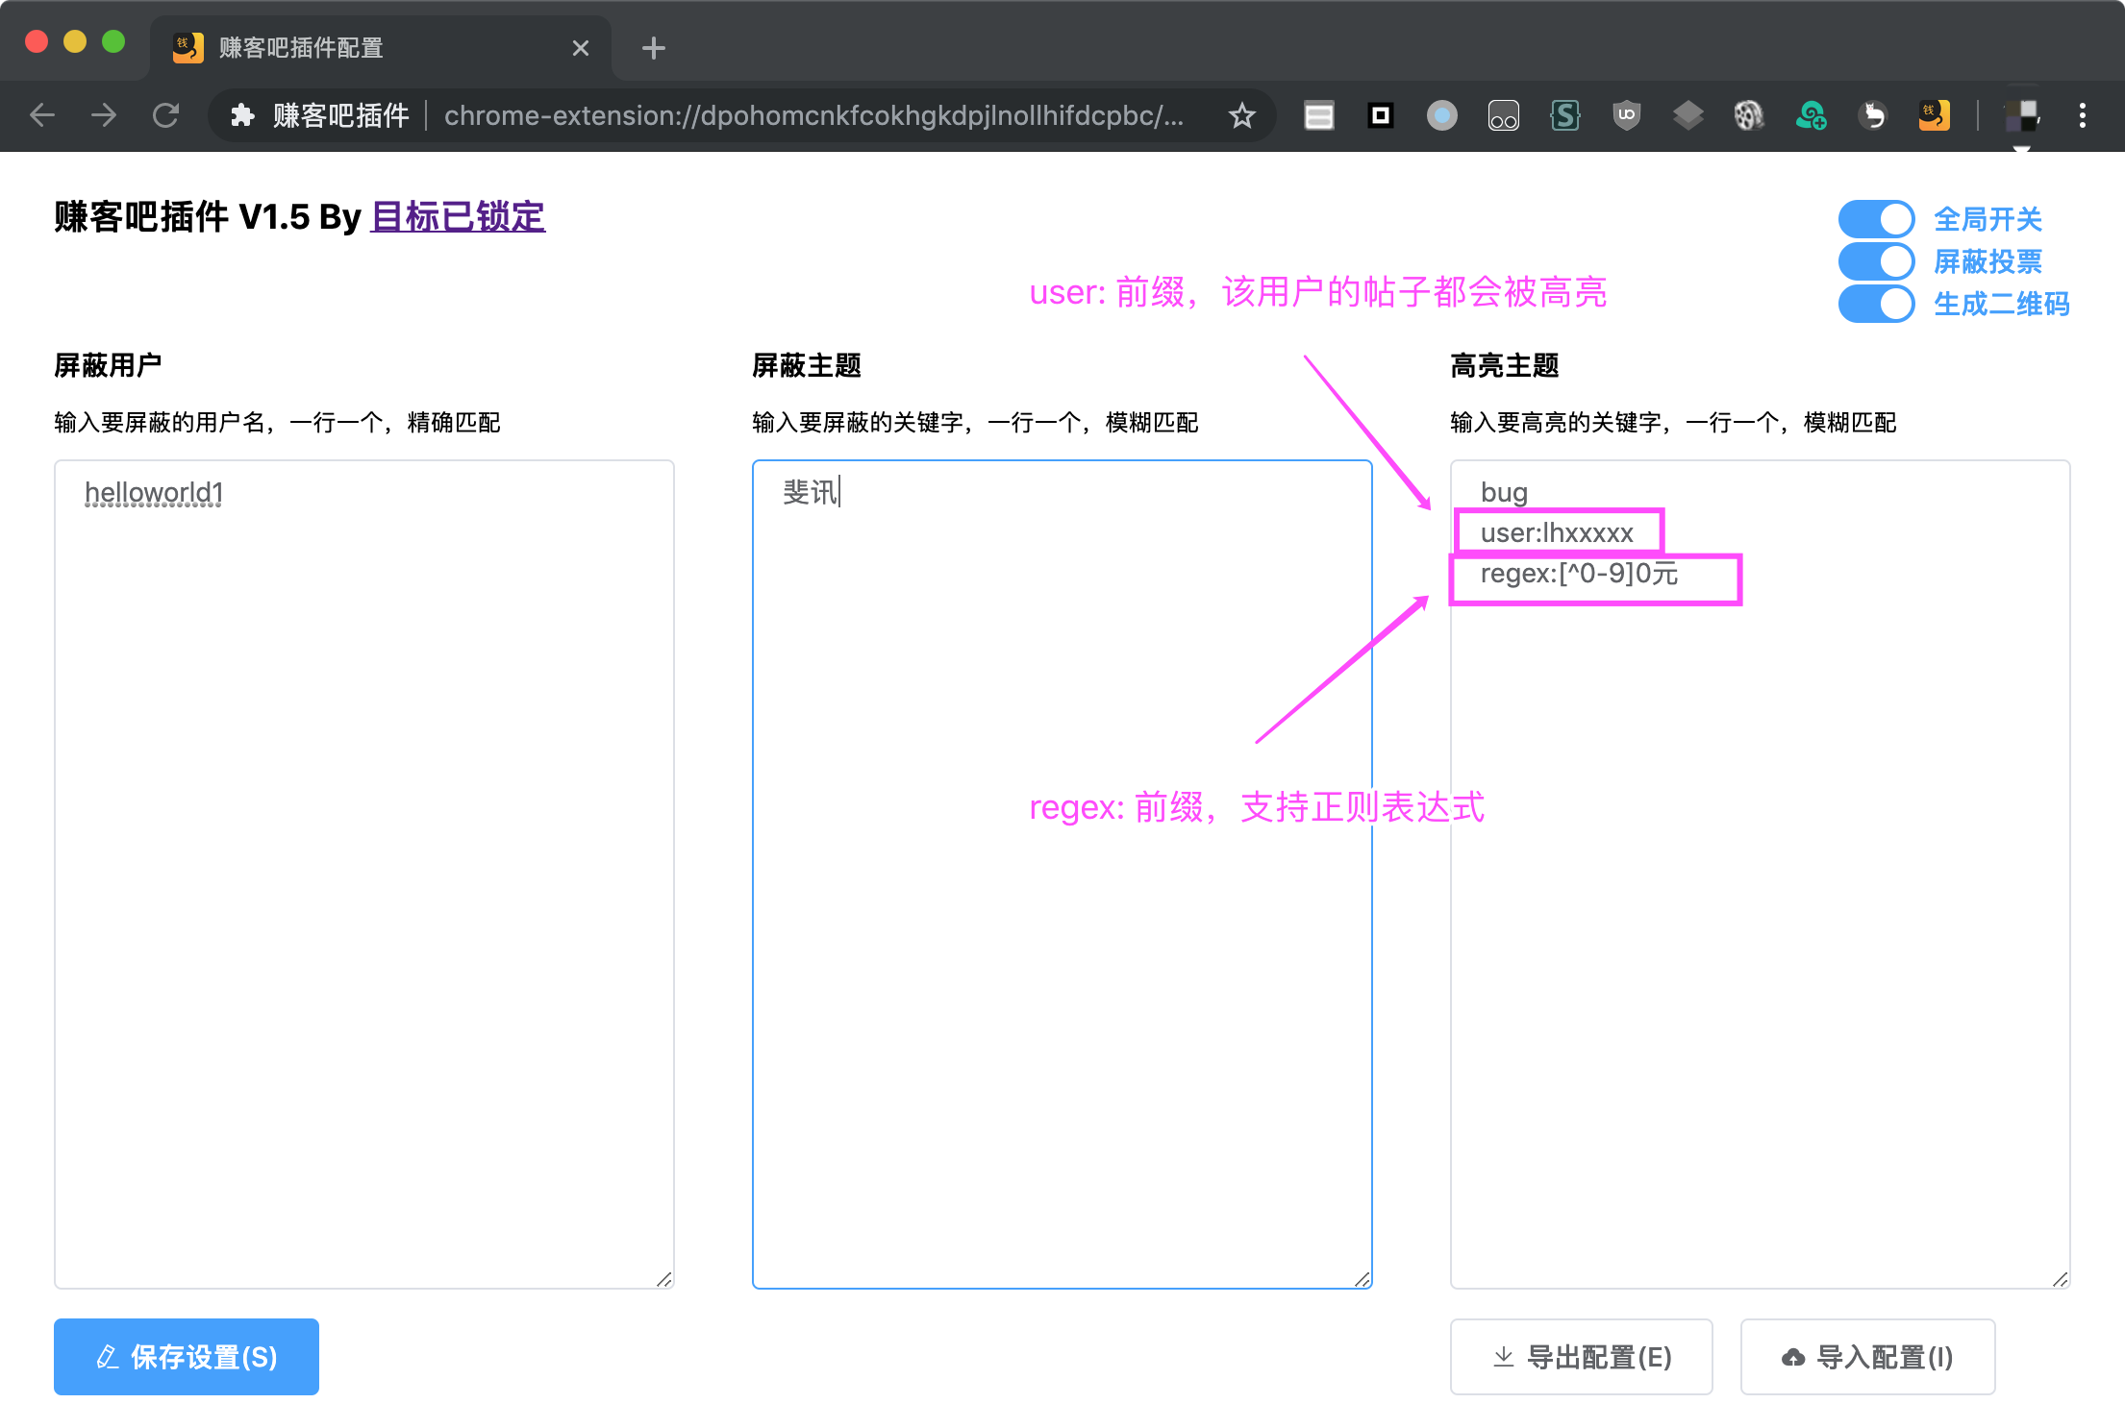
Task: Open the black square extension icon
Action: (x=1381, y=115)
